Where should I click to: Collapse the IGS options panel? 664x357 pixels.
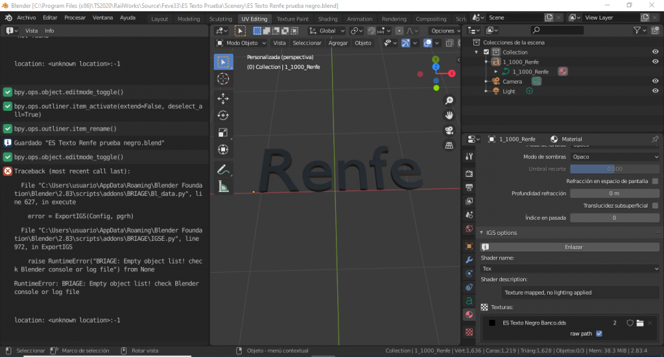tap(481, 233)
